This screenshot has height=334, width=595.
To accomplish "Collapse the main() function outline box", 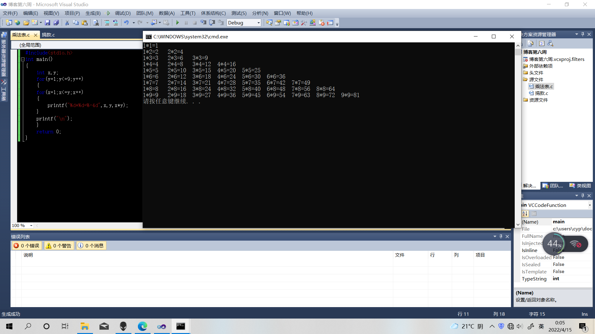I will [23, 59].
